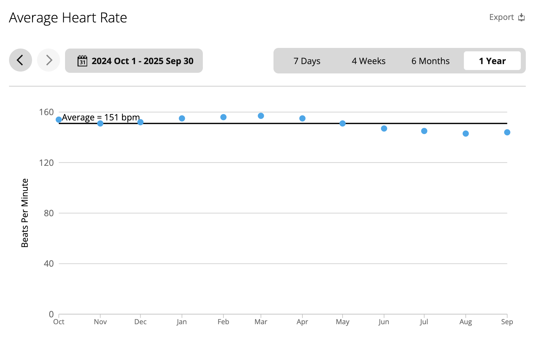Click the September data point
537x341 pixels.
pos(507,133)
